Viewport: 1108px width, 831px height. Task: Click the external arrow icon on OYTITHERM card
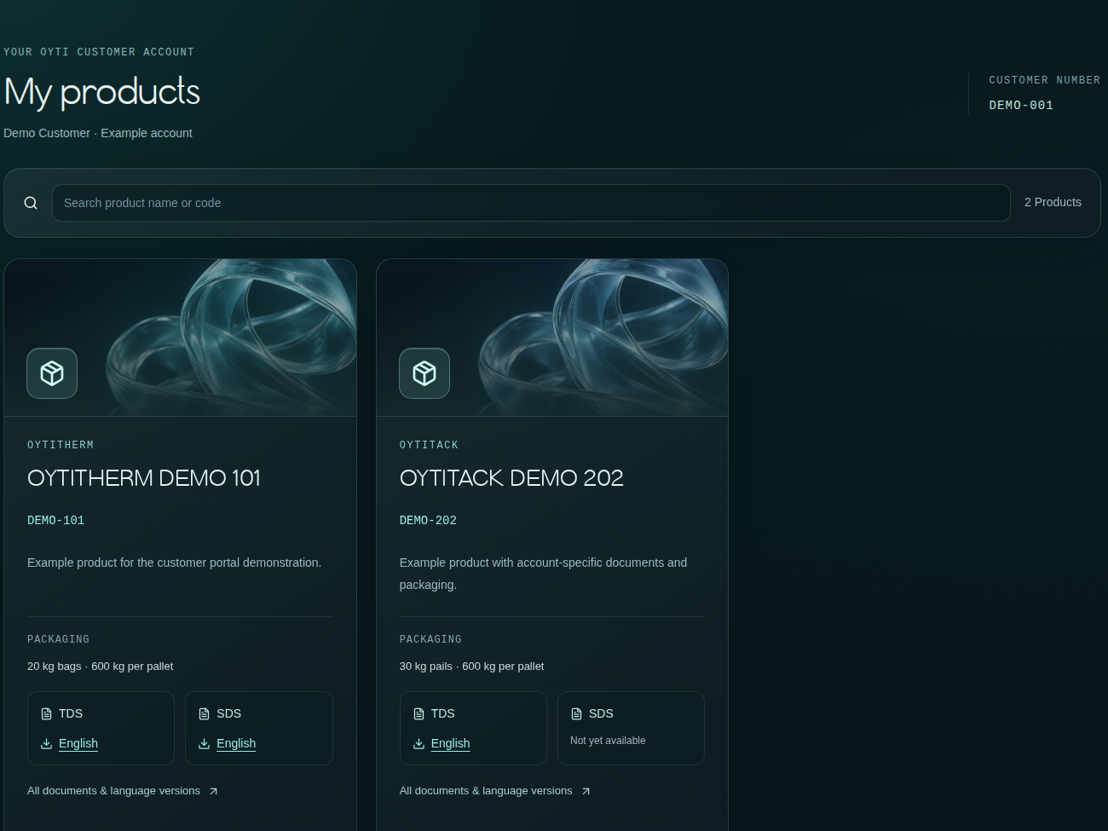click(x=214, y=792)
